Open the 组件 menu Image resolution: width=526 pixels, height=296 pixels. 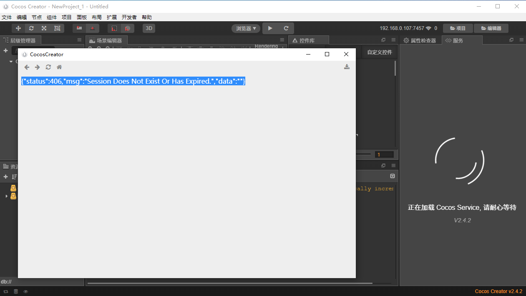[x=52, y=17]
